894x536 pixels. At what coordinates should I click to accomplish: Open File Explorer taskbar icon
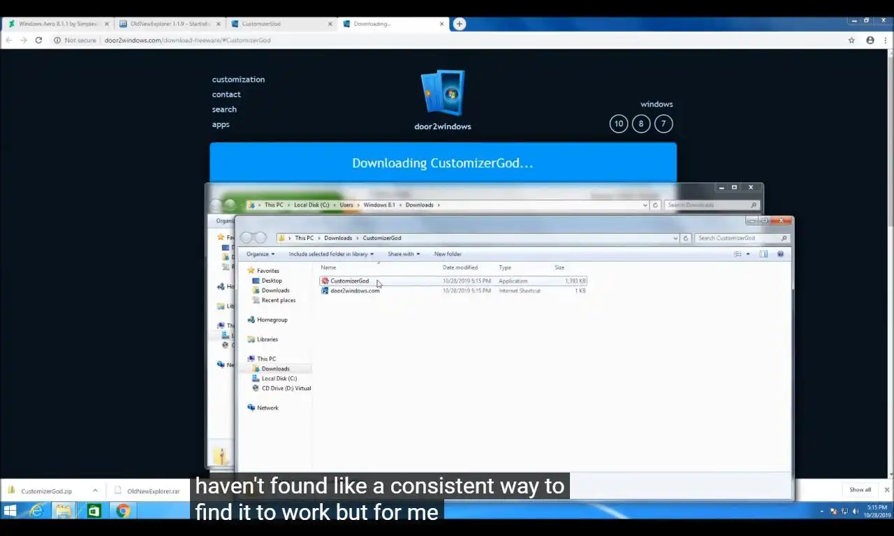point(64,511)
